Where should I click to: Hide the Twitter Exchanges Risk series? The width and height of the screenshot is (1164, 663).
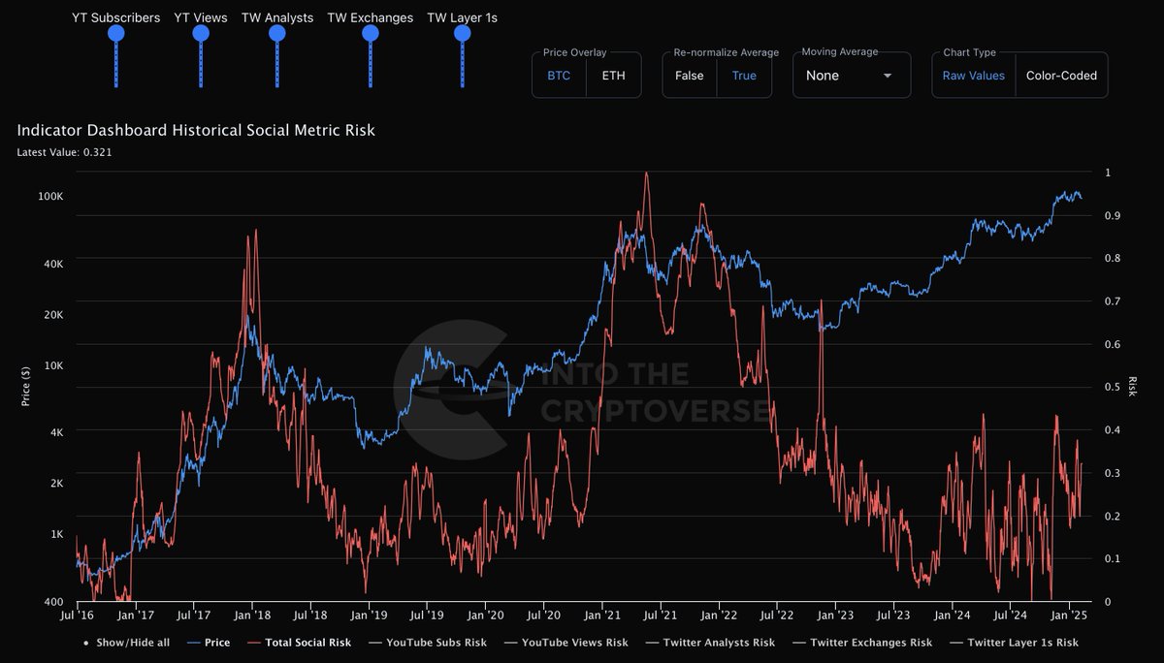coord(871,642)
